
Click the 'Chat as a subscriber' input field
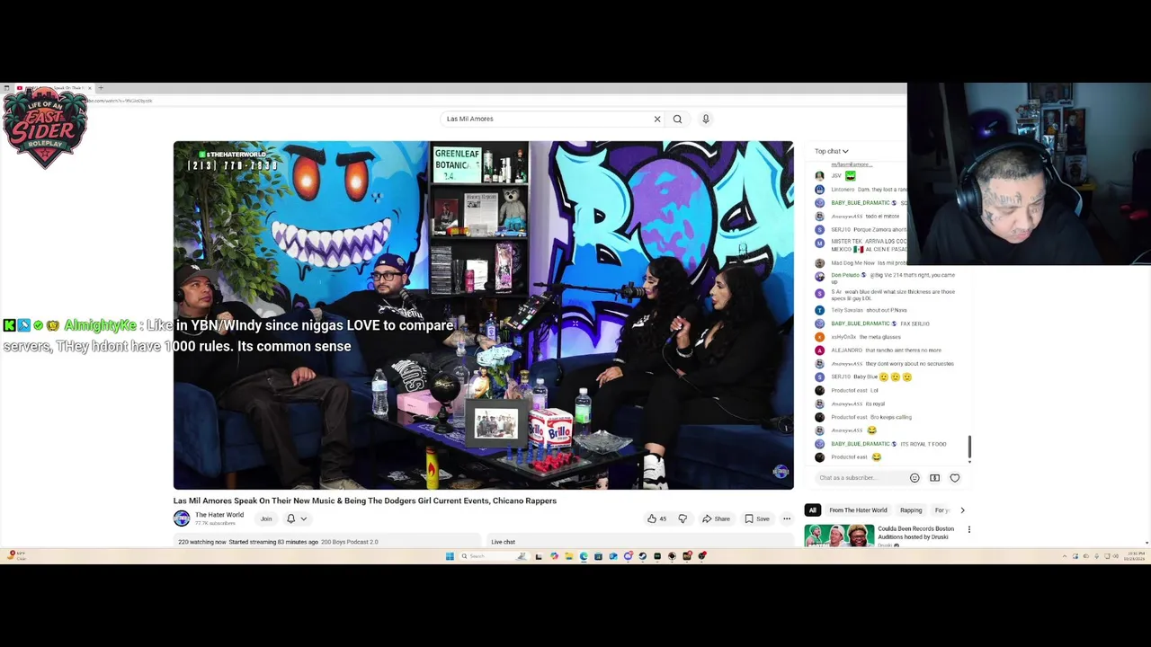tap(860, 478)
